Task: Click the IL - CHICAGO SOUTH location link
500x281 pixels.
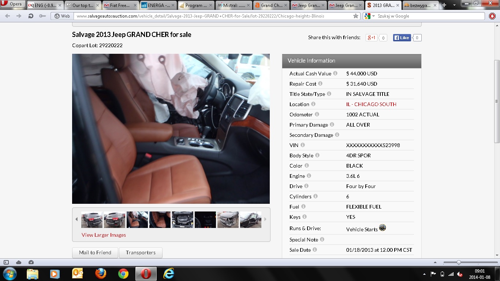Action: coord(371,104)
